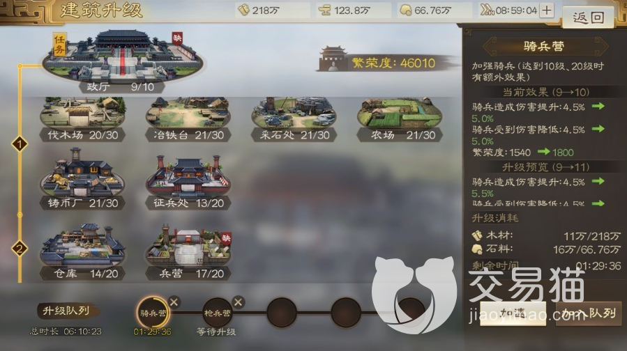Select the 骑兵营 queue slot in progress
627x351 pixels.
point(152,313)
